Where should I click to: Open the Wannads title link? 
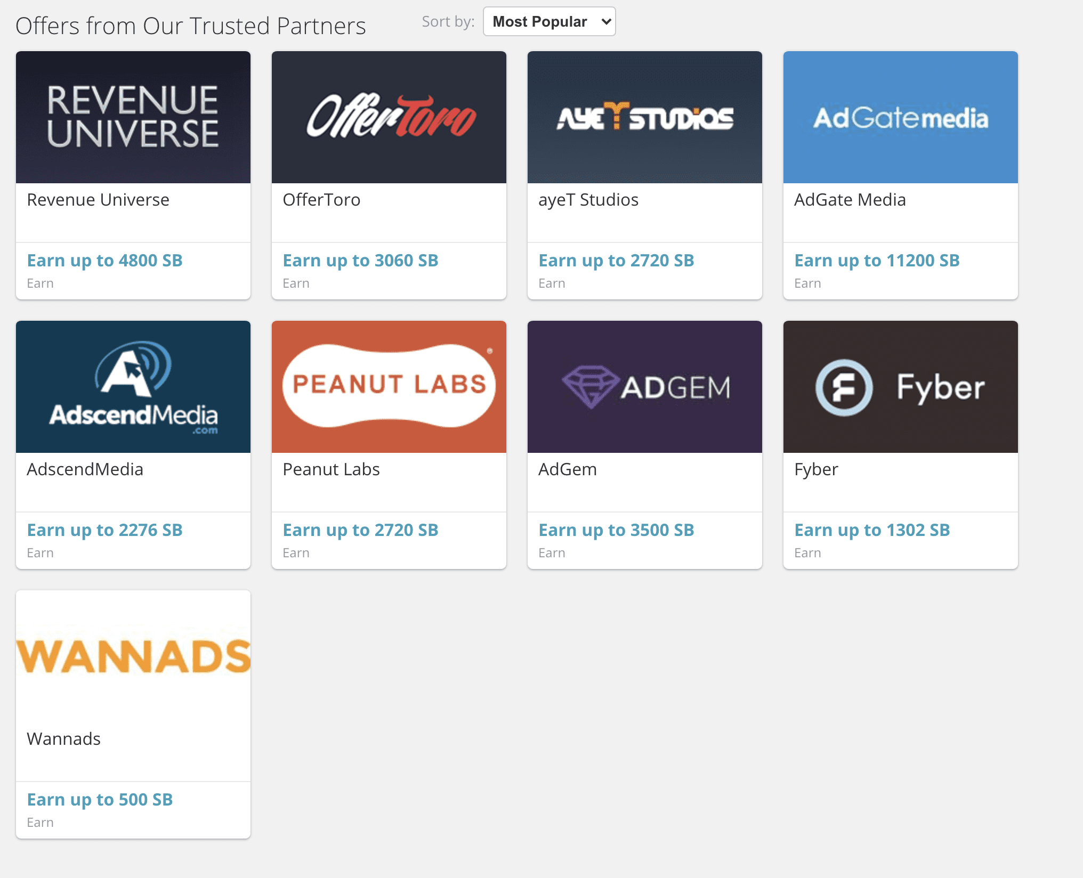pos(63,739)
